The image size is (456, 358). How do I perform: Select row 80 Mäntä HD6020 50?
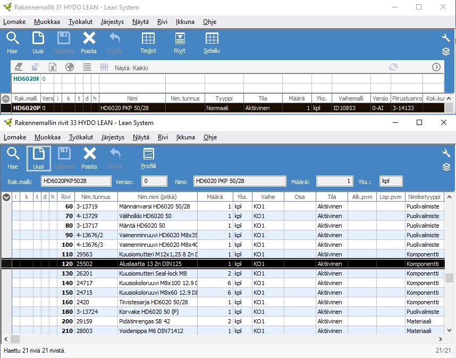click(228, 226)
